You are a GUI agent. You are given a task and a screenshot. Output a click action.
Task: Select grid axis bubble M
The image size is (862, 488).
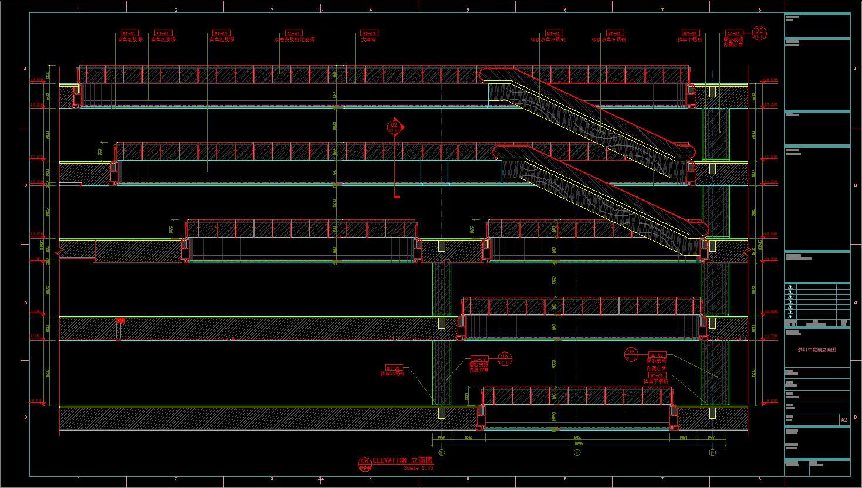pyautogui.click(x=441, y=452)
